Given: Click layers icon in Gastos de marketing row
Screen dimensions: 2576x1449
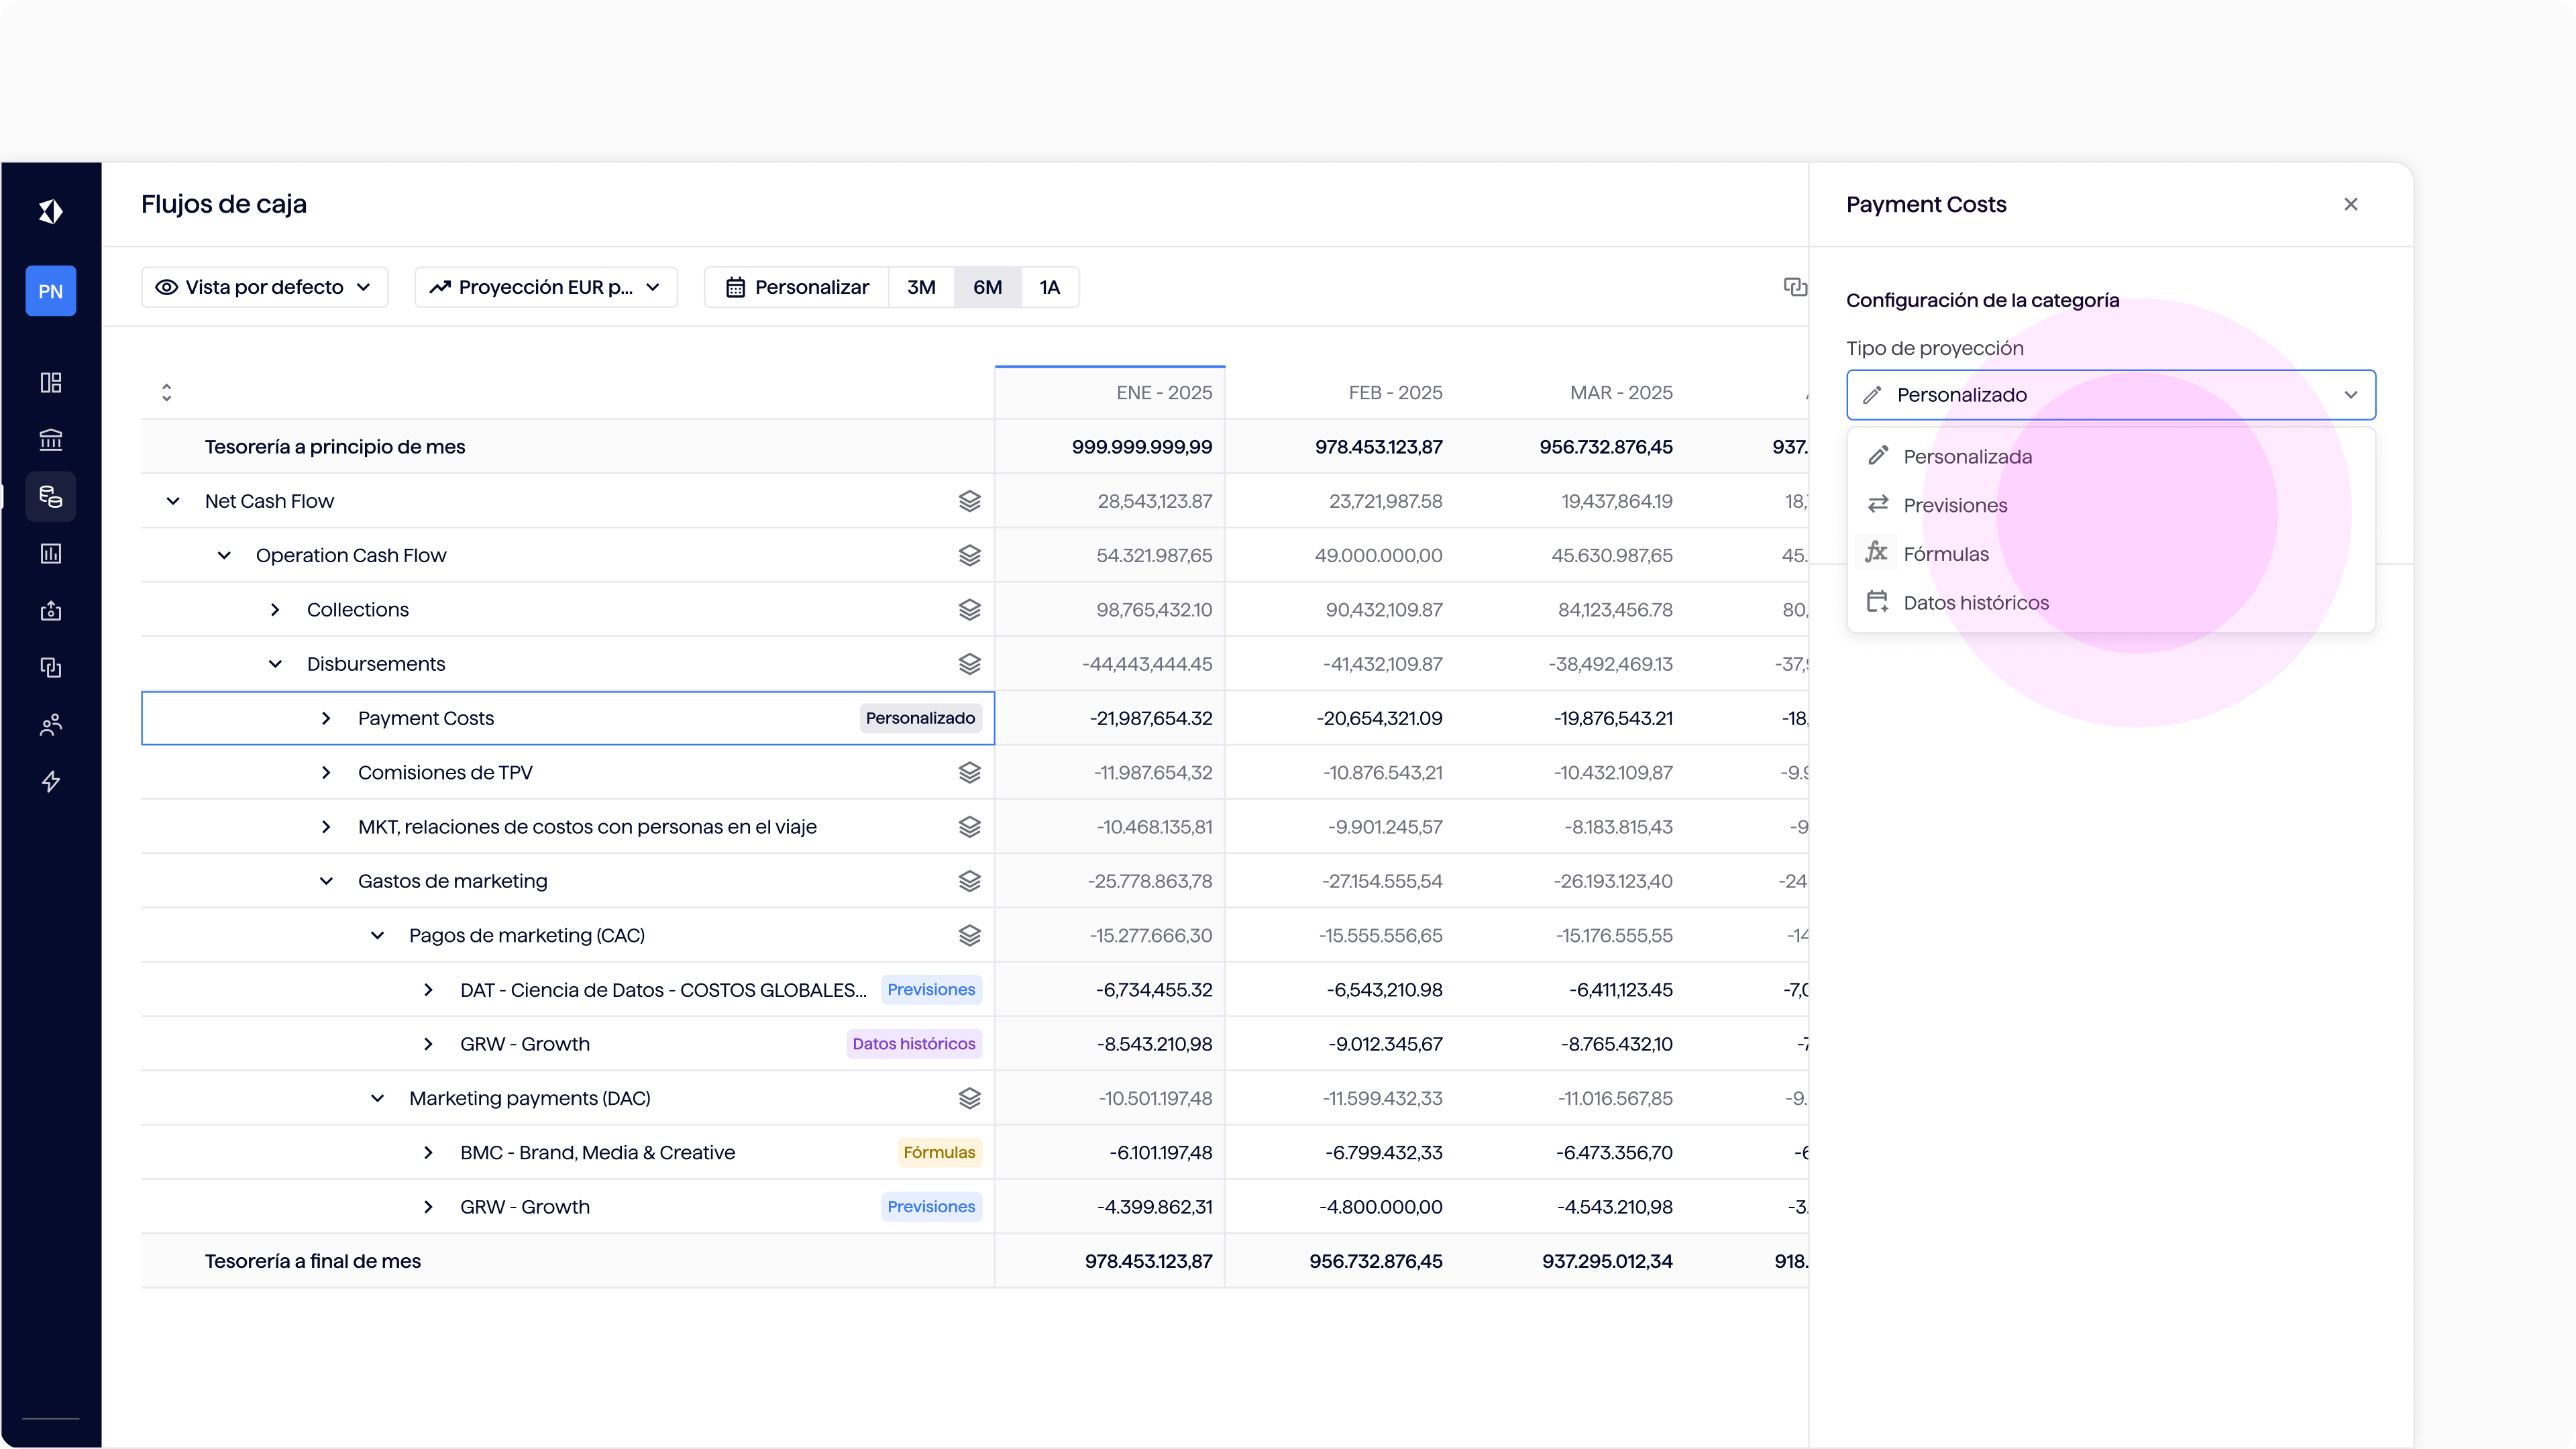Looking at the screenshot, I should [x=969, y=881].
